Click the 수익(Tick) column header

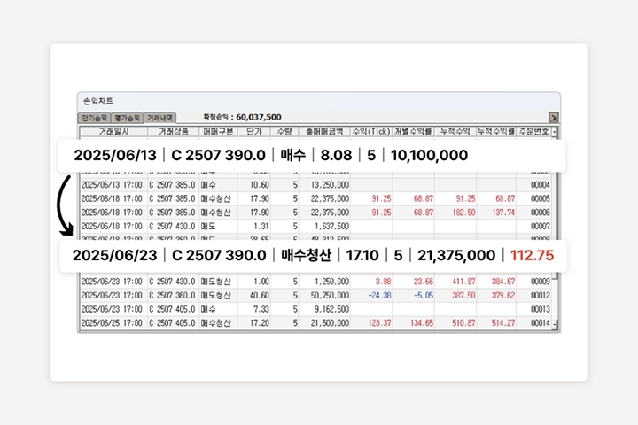coord(372,131)
